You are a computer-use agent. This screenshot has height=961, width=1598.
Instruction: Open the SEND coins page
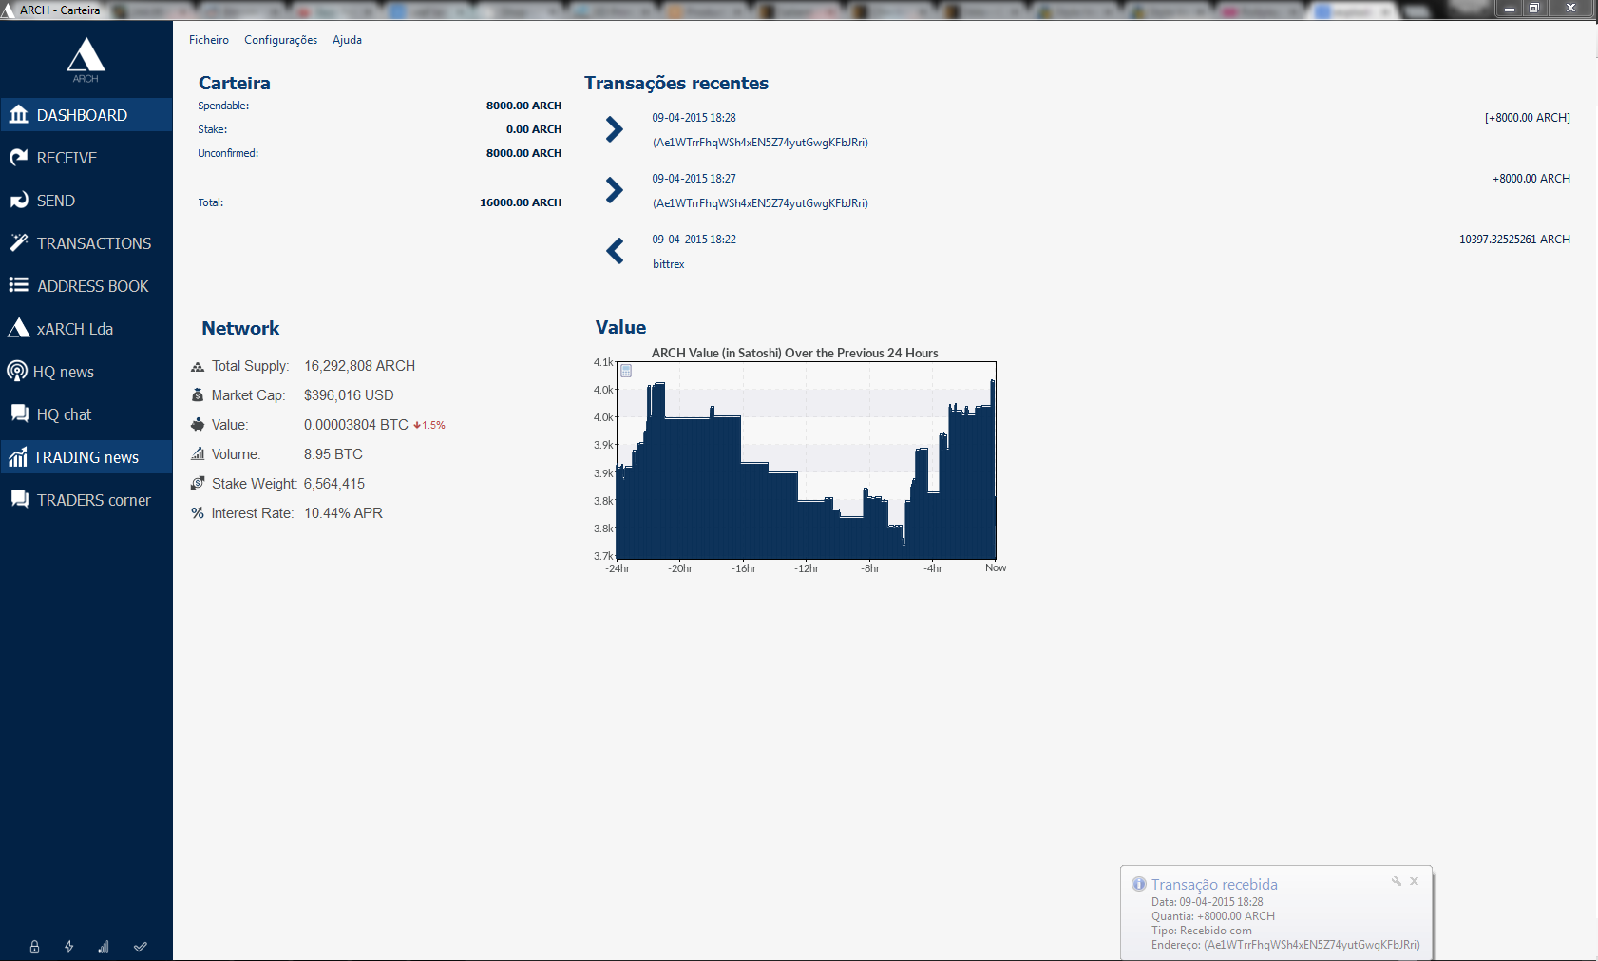point(86,201)
